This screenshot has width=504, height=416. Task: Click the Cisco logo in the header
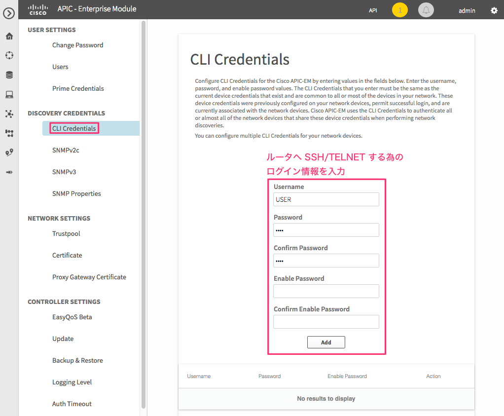click(x=38, y=10)
